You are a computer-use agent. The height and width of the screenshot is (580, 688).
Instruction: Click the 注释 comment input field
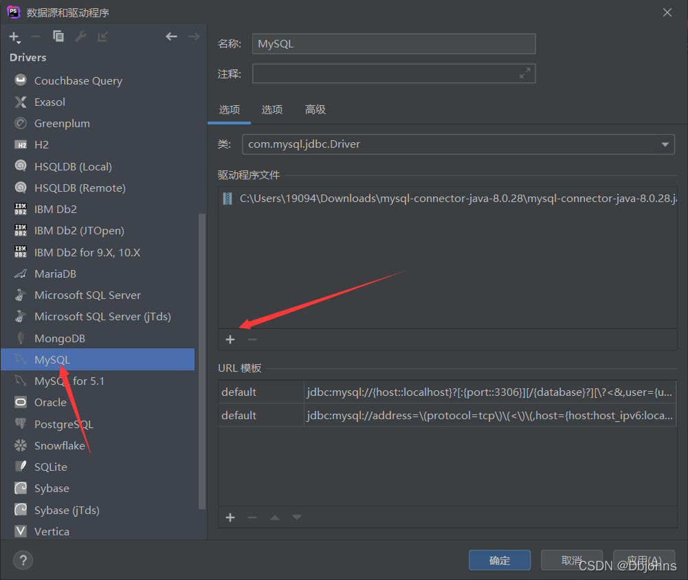pos(394,74)
